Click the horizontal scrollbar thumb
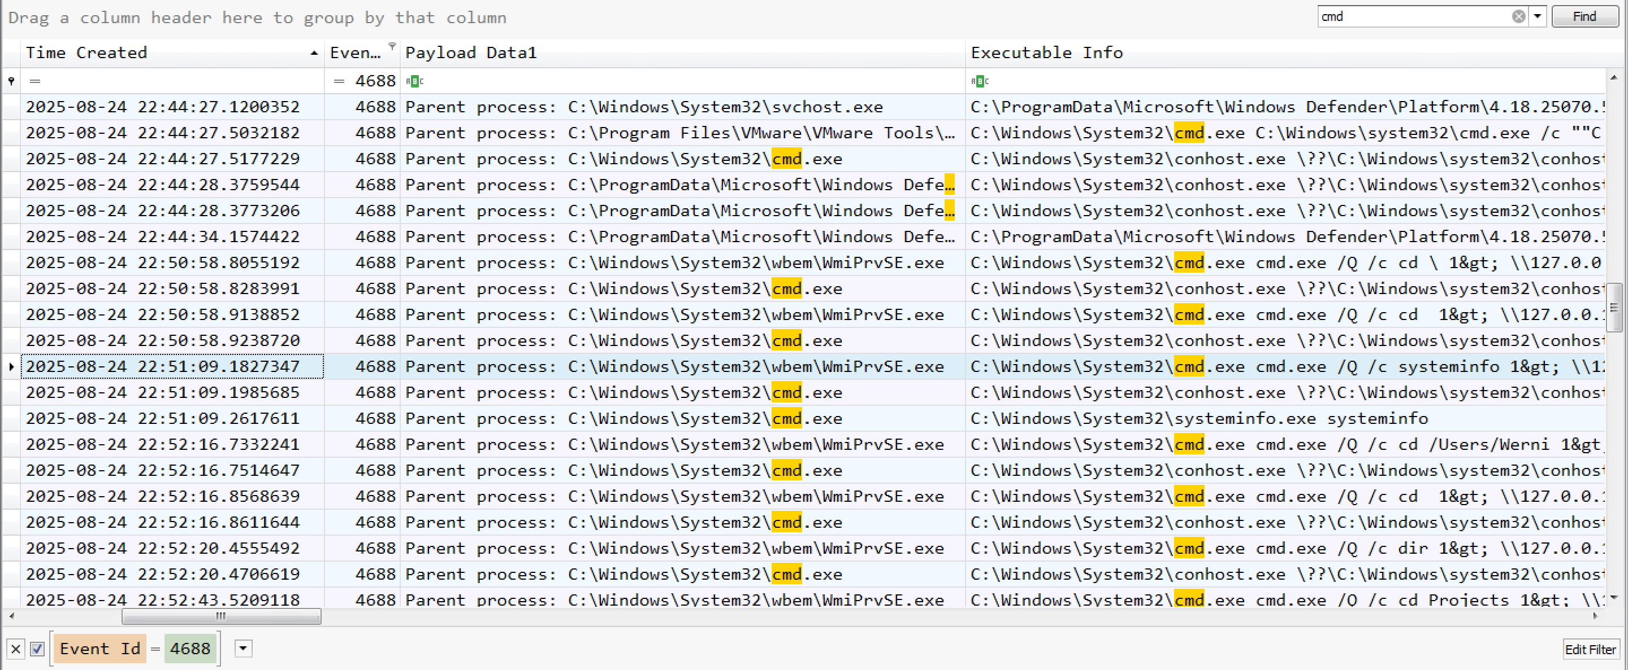 click(220, 616)
